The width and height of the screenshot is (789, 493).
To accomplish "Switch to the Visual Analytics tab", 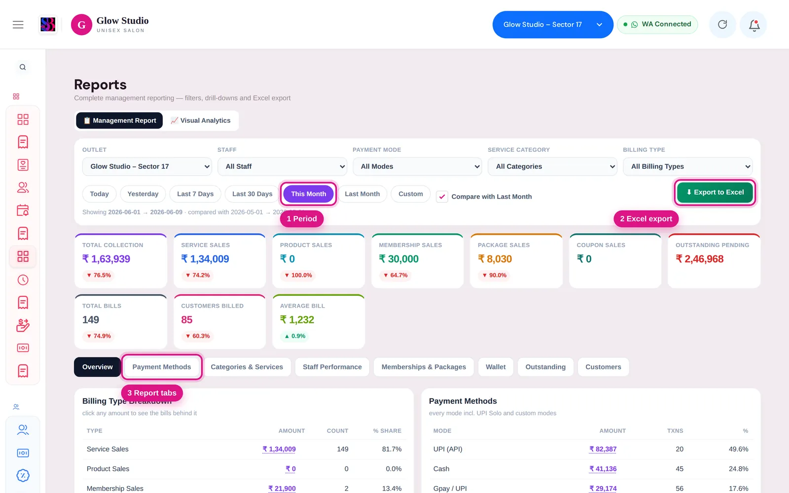I will [x=201, y=120].
